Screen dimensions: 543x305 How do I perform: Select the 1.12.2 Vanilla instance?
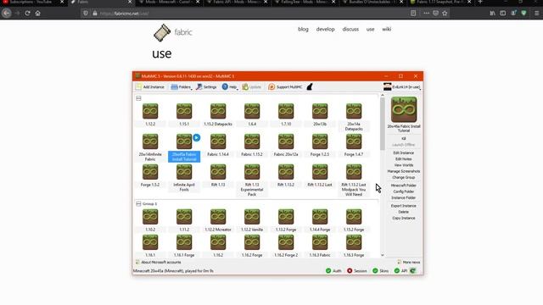coord(252,220)
